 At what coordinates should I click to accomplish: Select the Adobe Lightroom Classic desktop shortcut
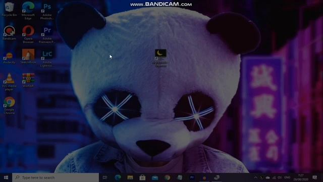(47, 59)
